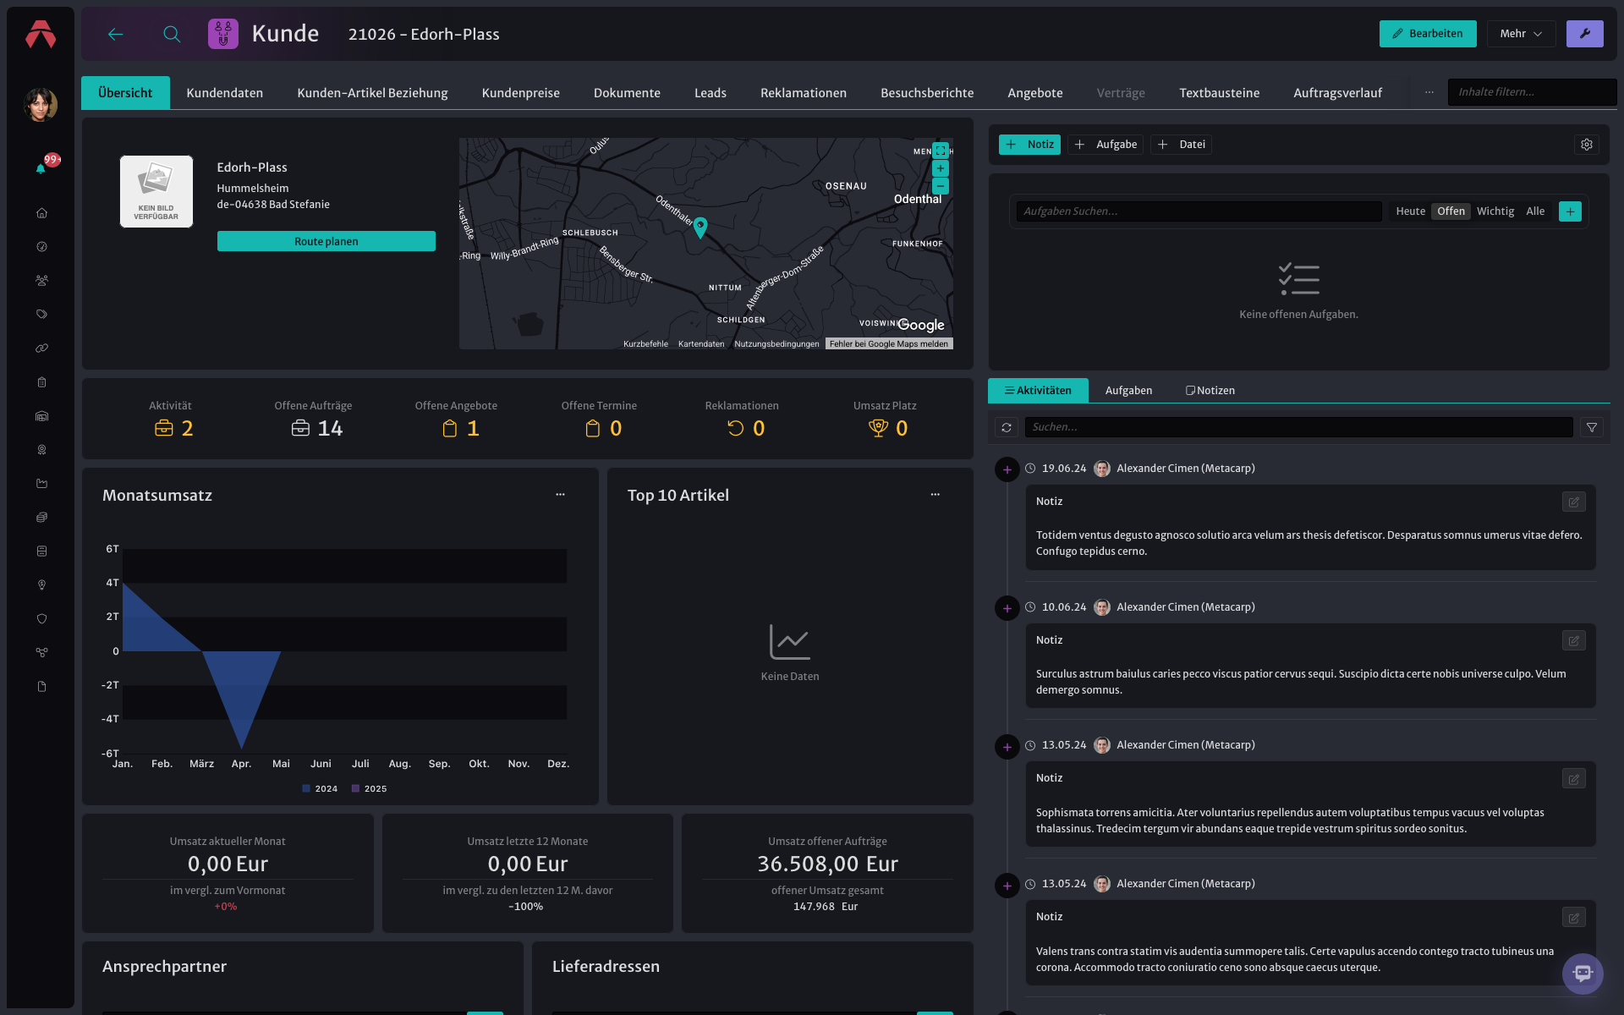Add a new Datei
This screenshot has width=1624, height=1015.
tap(1181, 145)
